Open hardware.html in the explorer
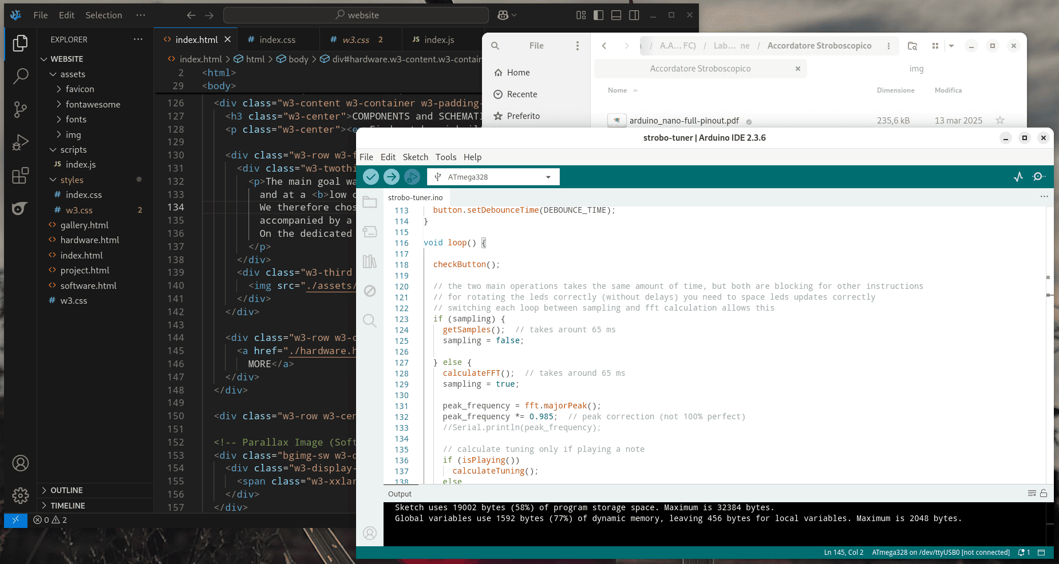This screenshot has height=564, width=1059. click(x=90, y=240)
